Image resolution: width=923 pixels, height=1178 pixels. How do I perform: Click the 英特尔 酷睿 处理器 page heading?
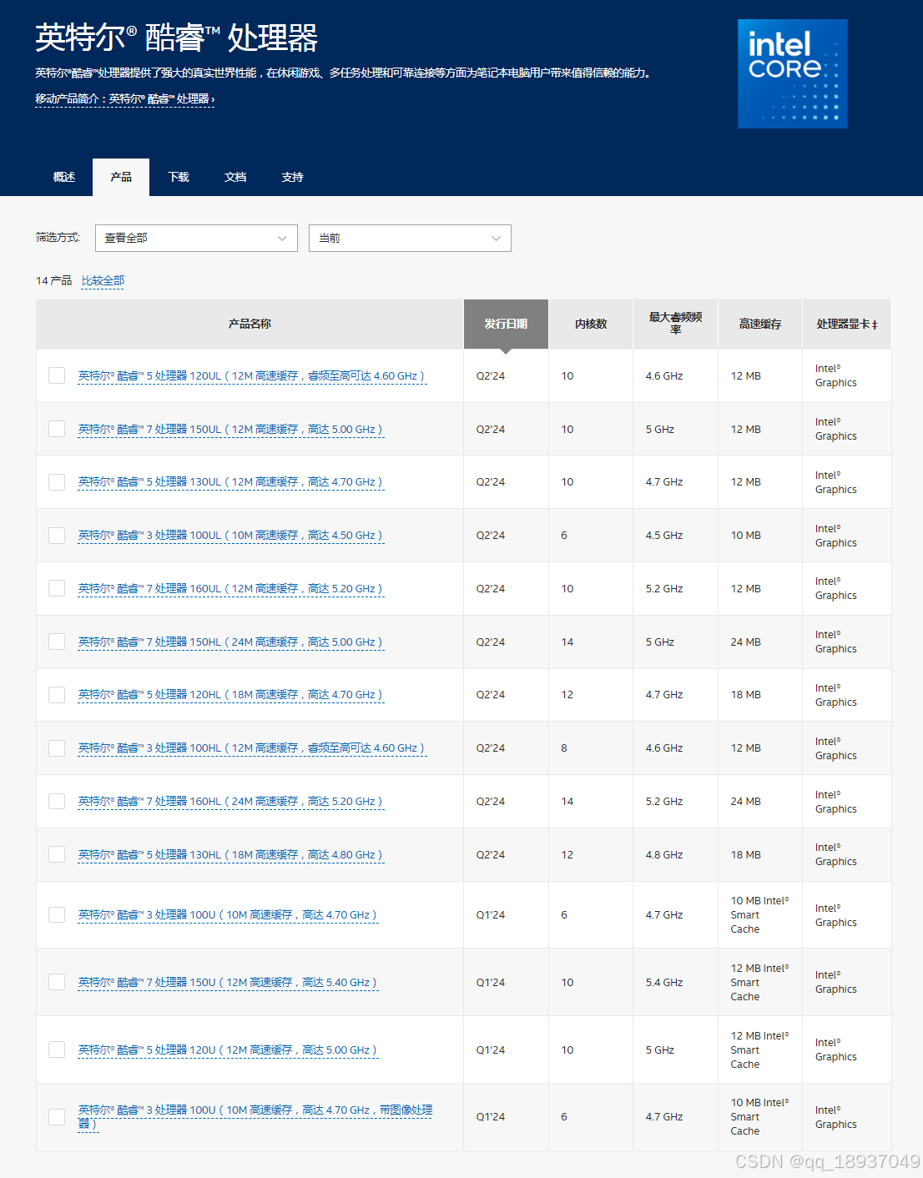pyautogui.click(x=176, y=38)
